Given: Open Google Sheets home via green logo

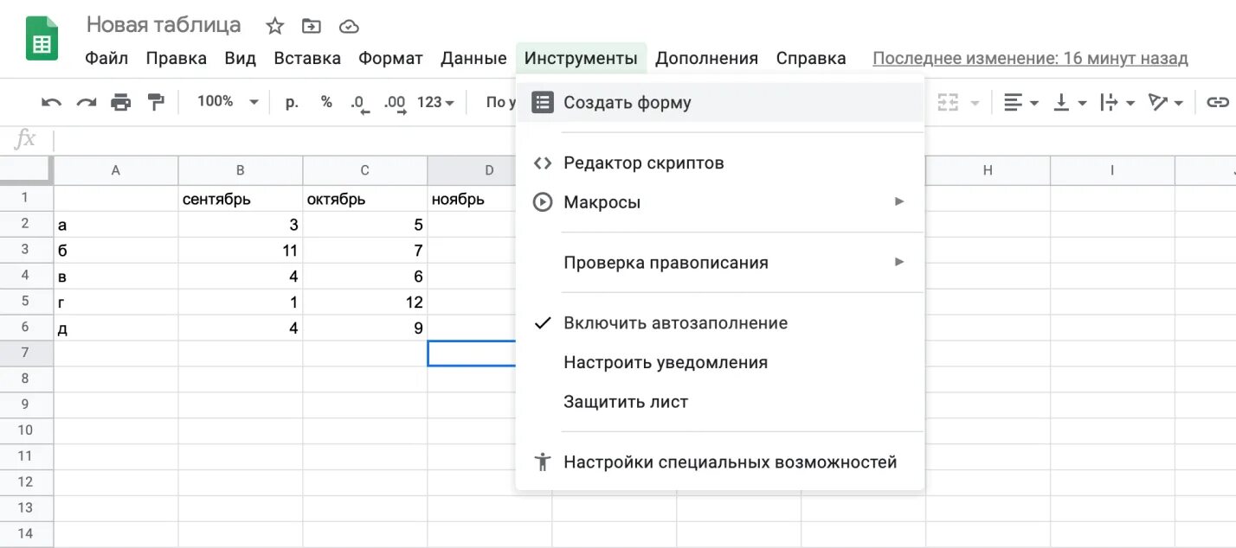Looking at the screenshot, I should tap(42, 40).
